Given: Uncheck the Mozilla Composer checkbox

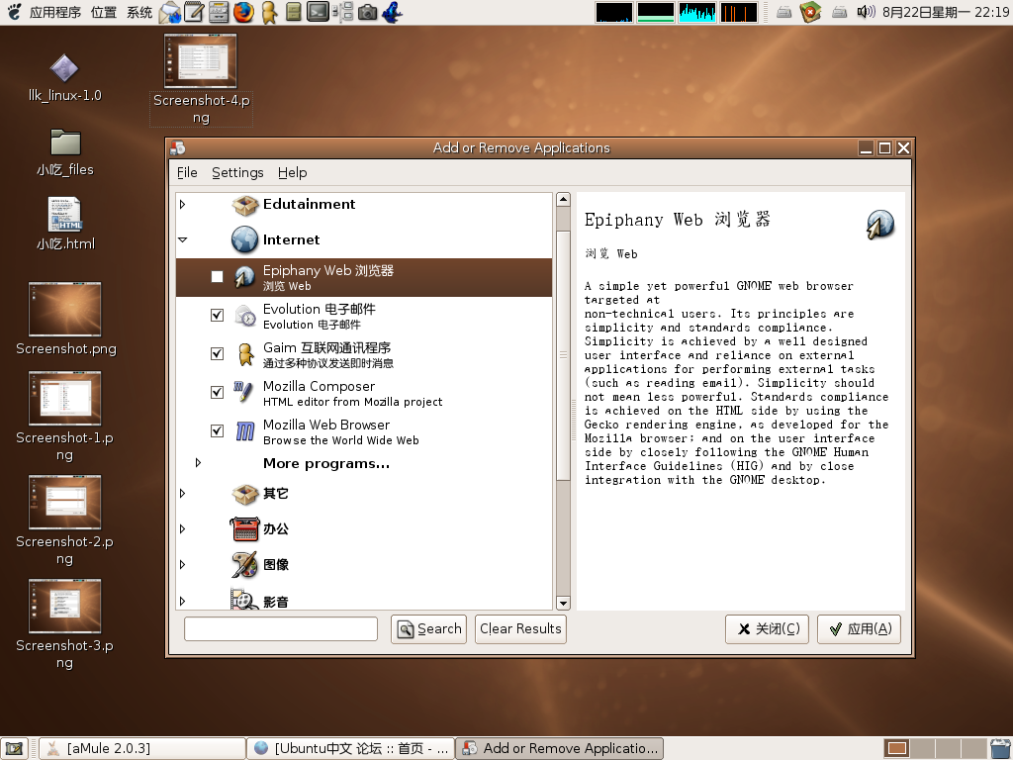Looking at the screenshot, I should [217, 392].
